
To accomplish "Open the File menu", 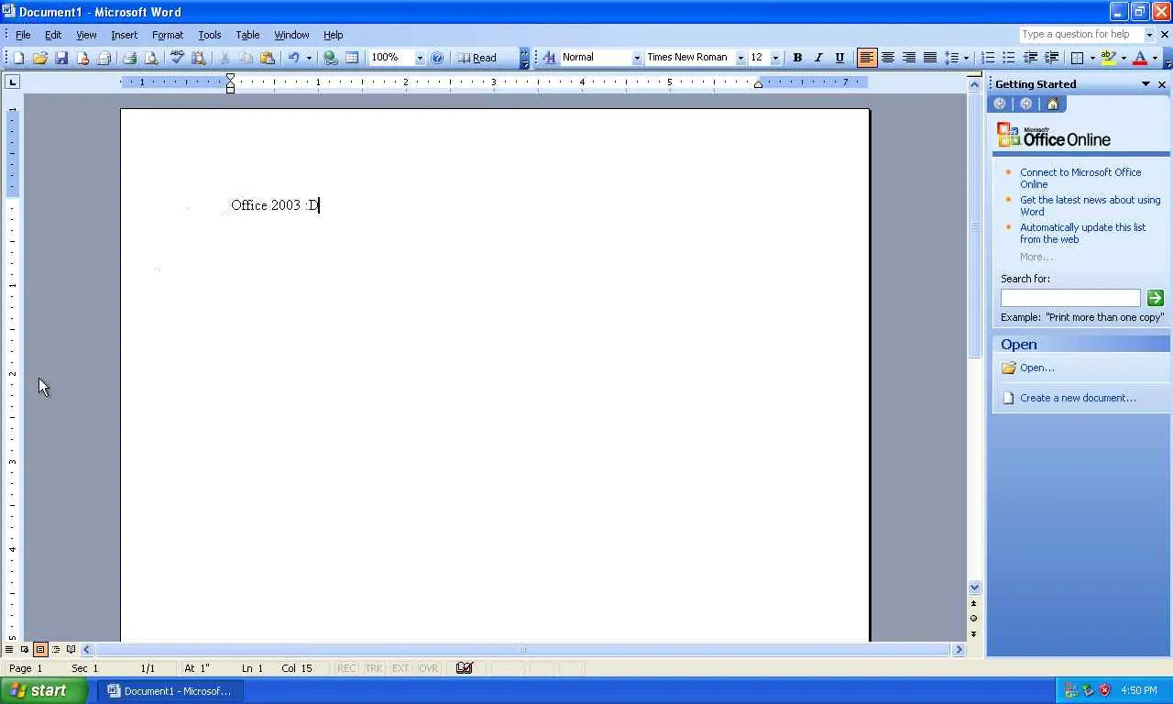I will [23, 35].
